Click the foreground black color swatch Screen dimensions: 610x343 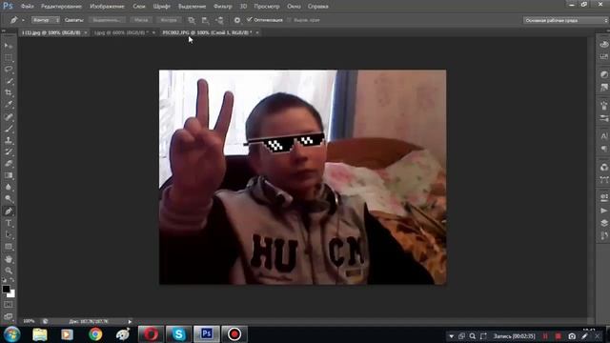[6, 289]
